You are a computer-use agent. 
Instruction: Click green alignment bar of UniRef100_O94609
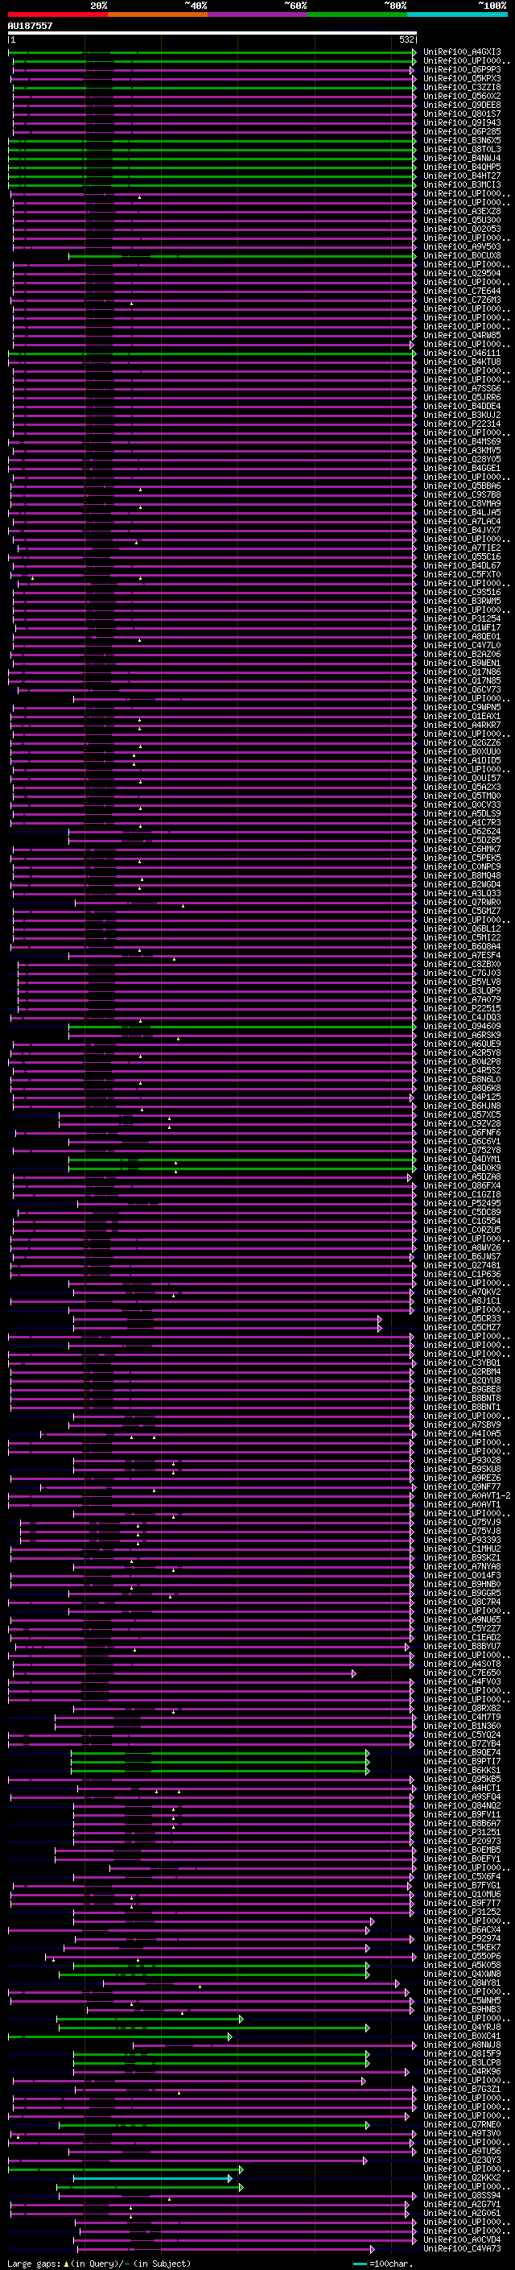[242, 1027]
